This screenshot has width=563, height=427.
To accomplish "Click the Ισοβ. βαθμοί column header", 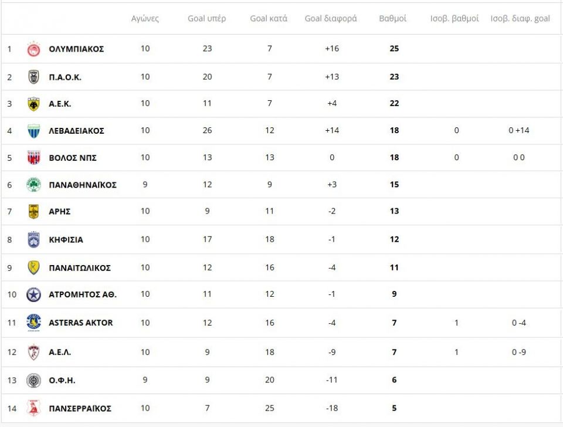I will pos(455,18).
